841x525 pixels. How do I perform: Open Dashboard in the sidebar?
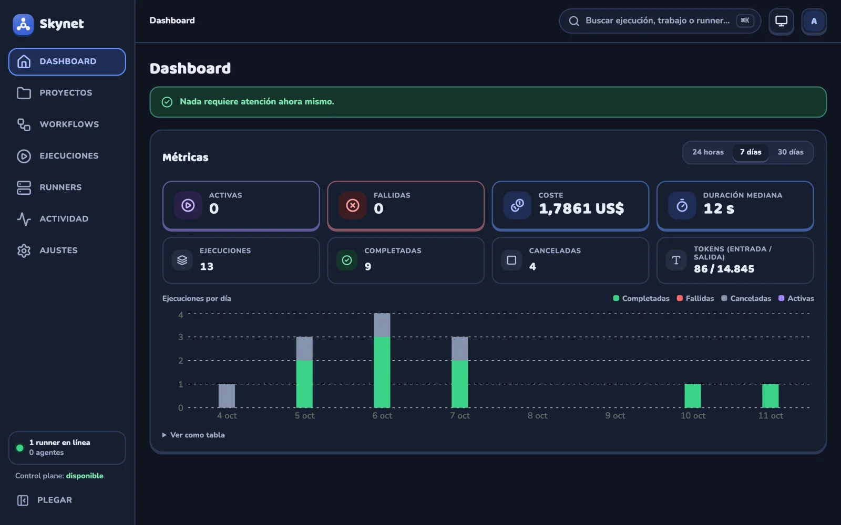point(67,61)
